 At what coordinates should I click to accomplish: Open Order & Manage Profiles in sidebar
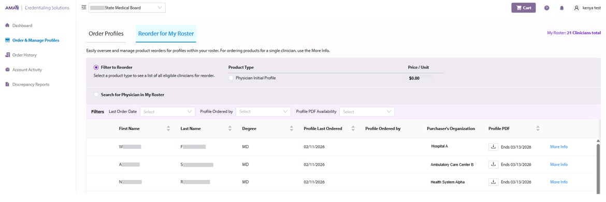click(36, 40)
